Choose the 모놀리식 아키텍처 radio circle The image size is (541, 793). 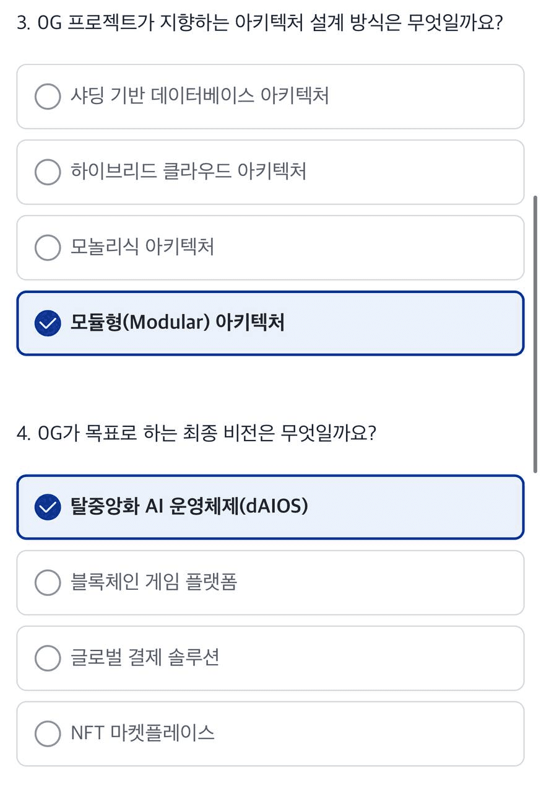click(48, 248)
